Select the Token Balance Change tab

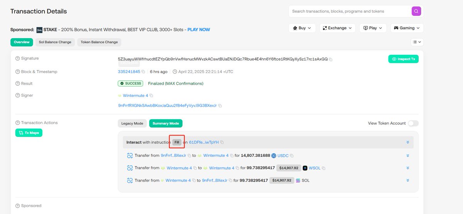coord(99,42)
